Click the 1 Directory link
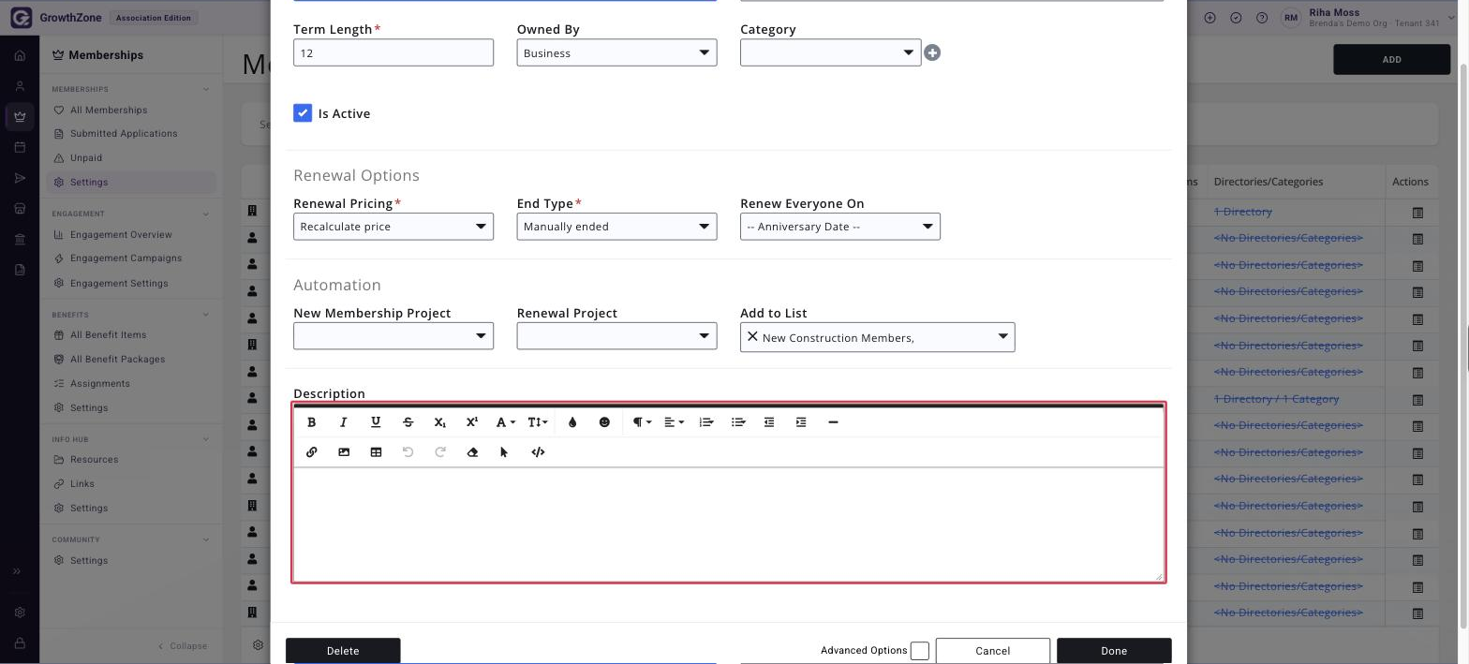 [1242, 212]
